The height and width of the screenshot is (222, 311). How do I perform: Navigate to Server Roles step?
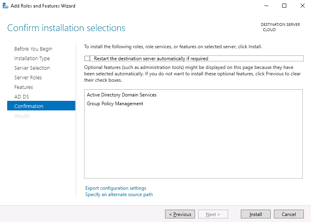point(28,77)
